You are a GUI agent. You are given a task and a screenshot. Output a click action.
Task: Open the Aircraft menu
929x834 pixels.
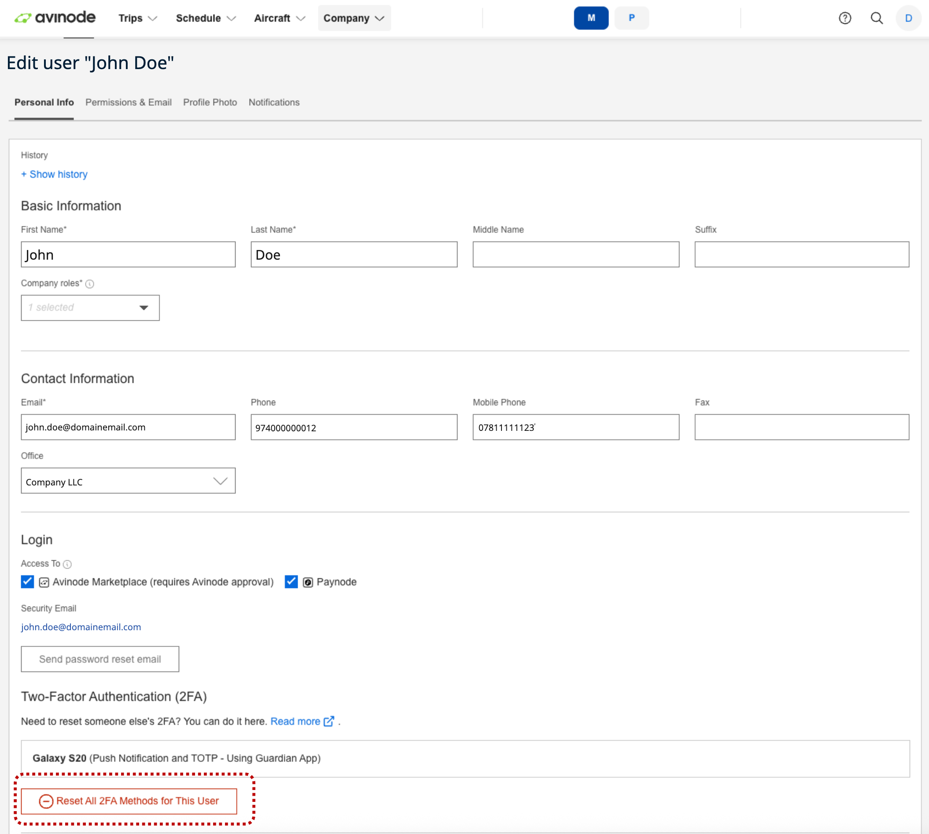279,18
